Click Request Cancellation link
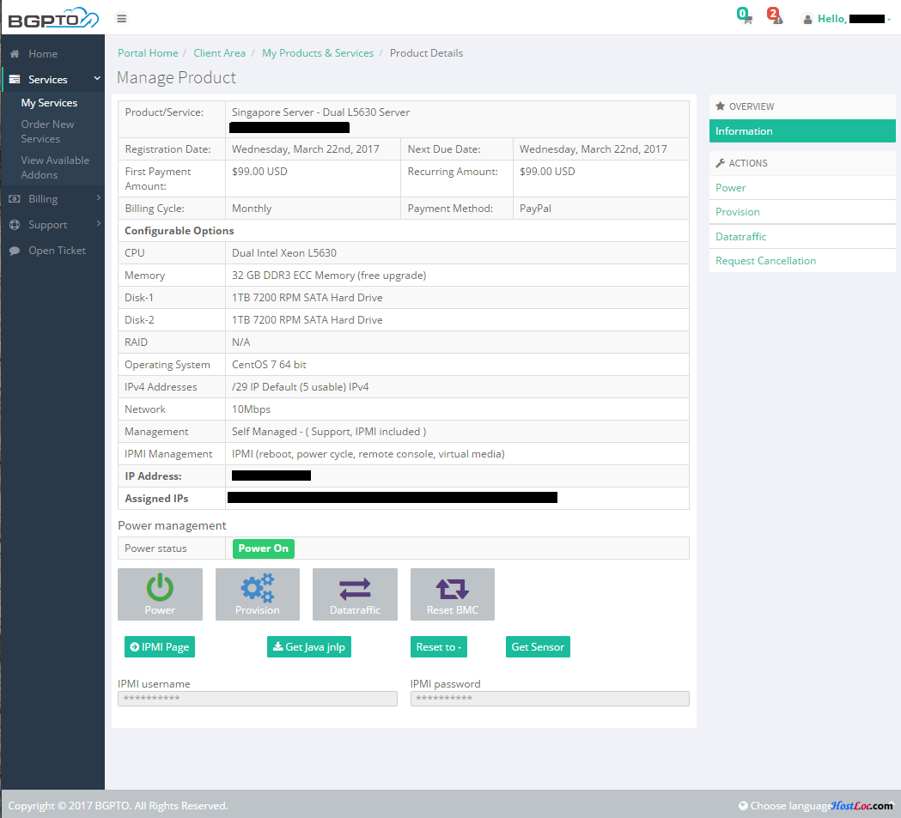 coord(765,261)
